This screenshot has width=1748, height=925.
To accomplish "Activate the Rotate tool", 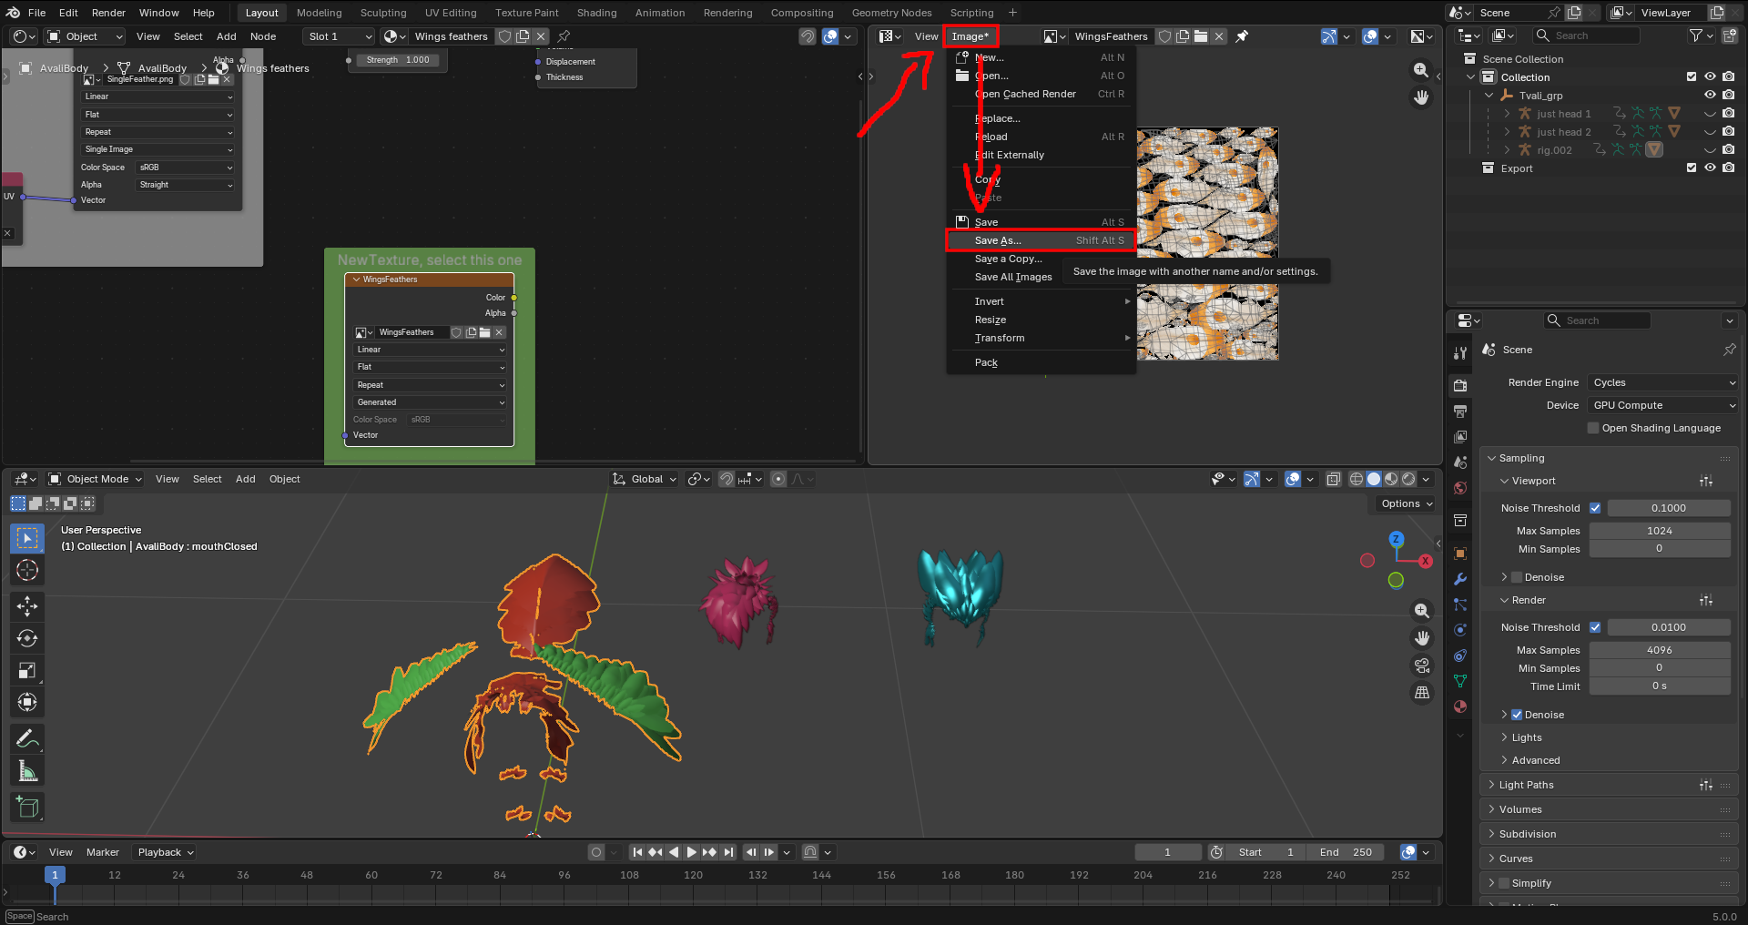I will click(x=27, y=638).
